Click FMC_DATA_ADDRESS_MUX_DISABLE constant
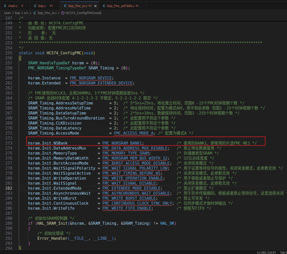The image size is (287, 254). click(x=135, y=148)
